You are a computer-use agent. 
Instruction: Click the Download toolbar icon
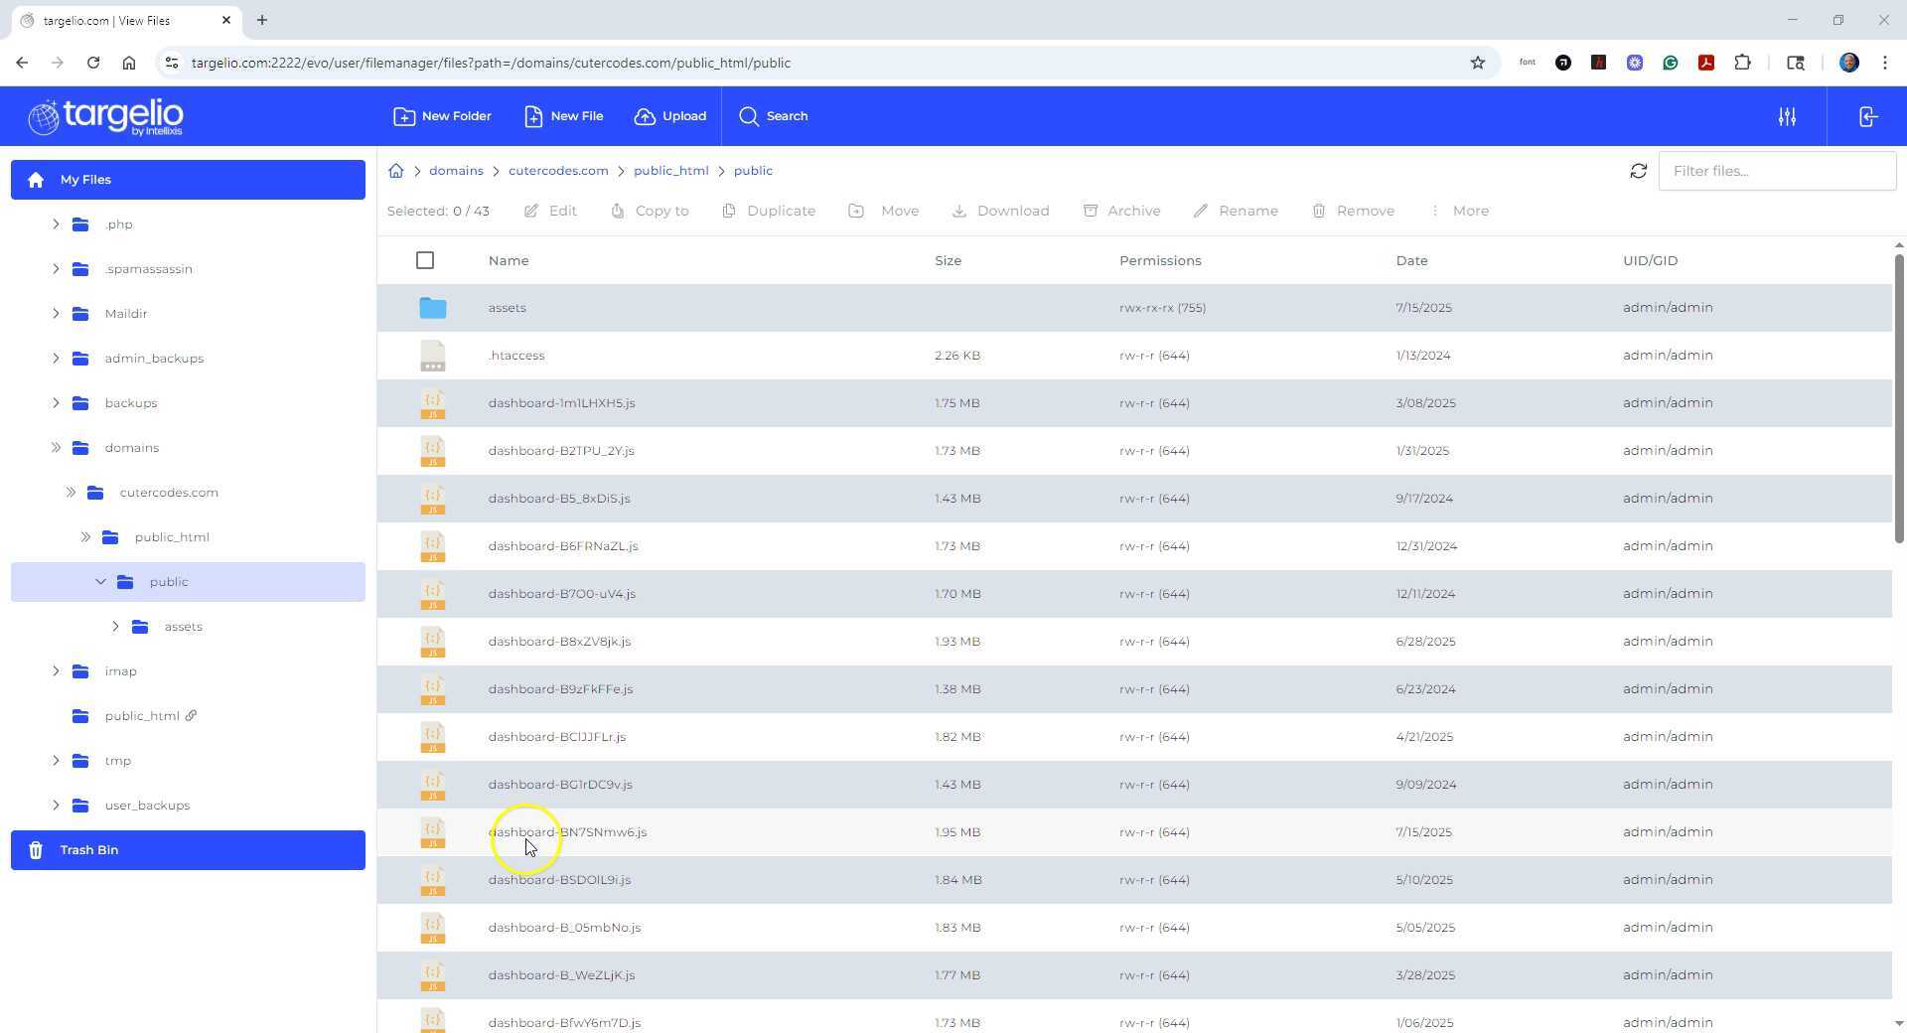pyautogui.click(x=1000, y=211)
